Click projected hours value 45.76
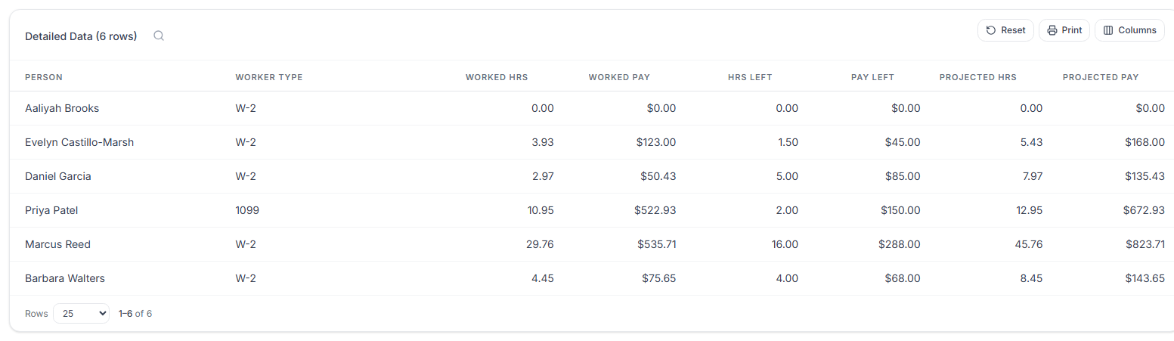The image size is (1174, 341). coord(1028,244)
